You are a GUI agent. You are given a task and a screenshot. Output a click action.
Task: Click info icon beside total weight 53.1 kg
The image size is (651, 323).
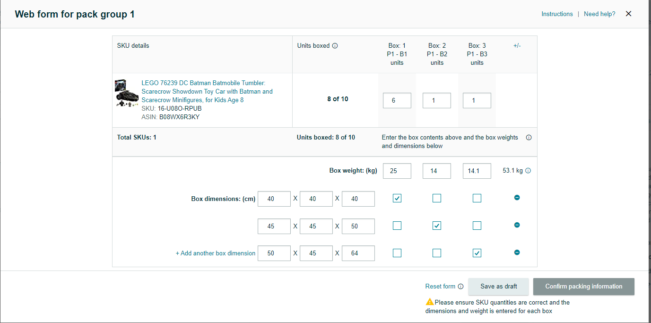tap(528, 171)
